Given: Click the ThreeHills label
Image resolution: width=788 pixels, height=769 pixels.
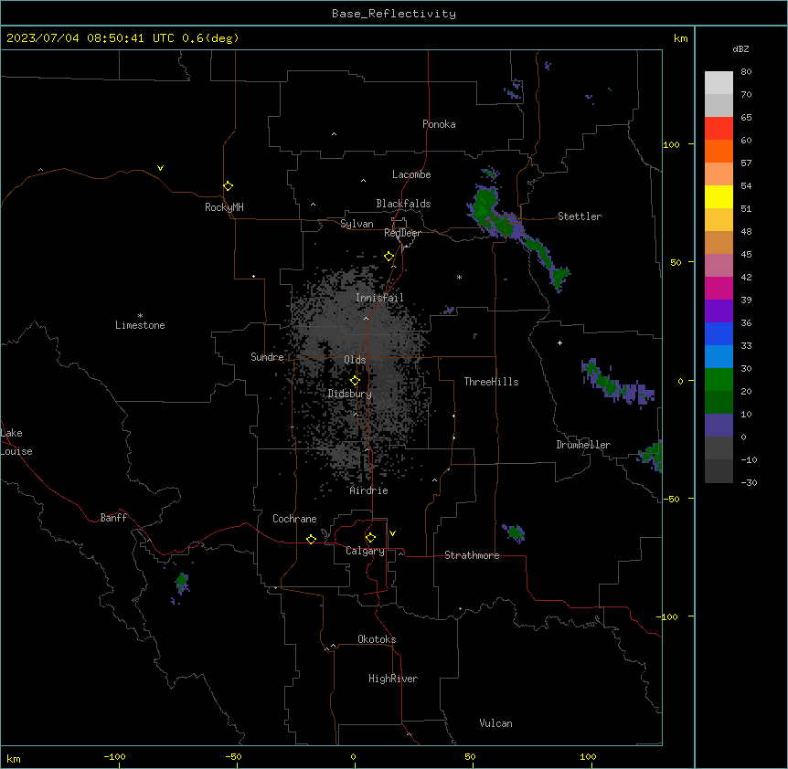Looking at the screenshot, I should [x=491, y=382].
